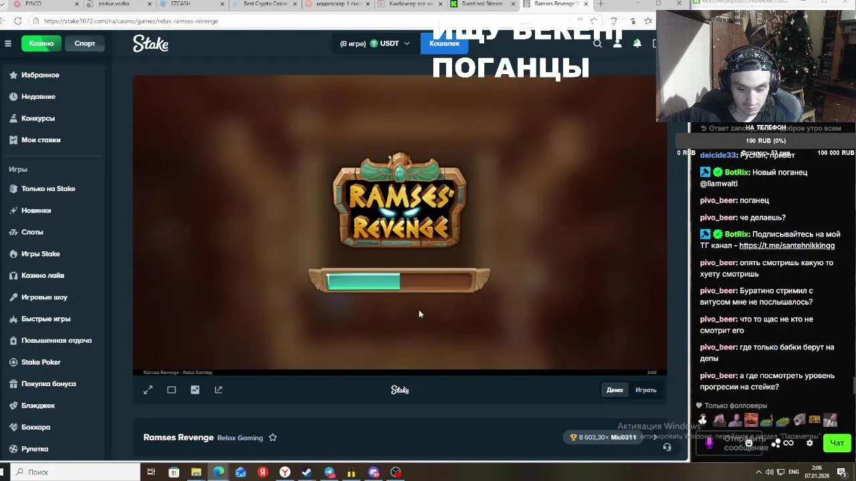Image resolution: width=856 pixels, height=481 pixels.
Task: Open chat settings gear
Action: [x=810, y=443]
